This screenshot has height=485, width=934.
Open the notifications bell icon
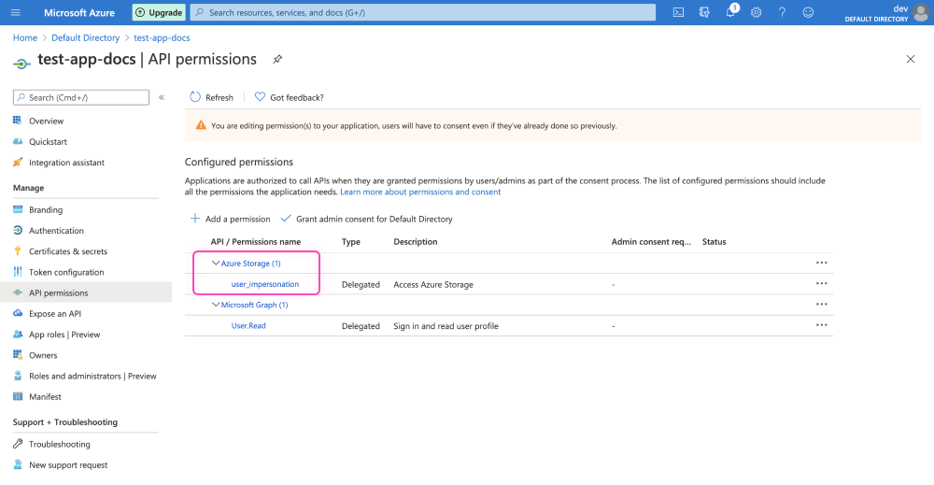click(x=729, y=12)
